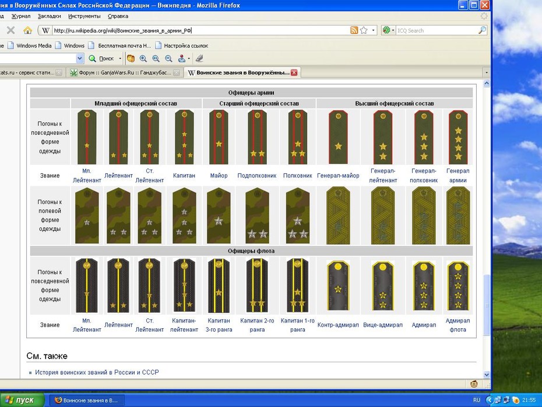Click the highlighter pen toolbar icon
Image resolution: width=542 pixels, height=407 pixels.
(199, 58)
